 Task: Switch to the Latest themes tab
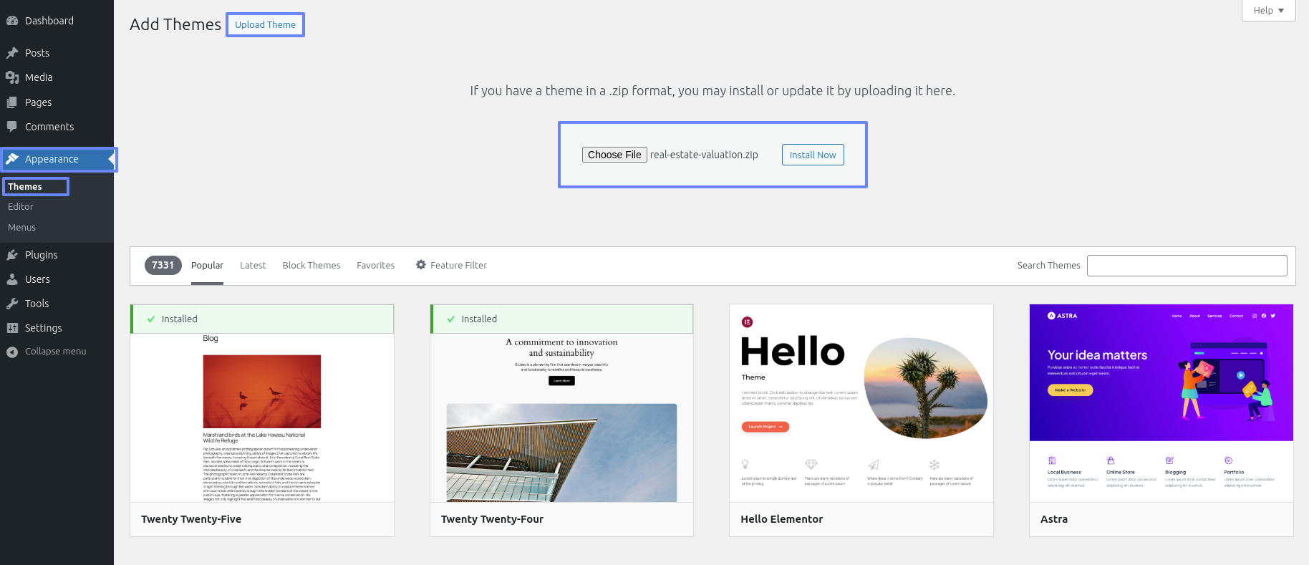click(x=253, y=266)
